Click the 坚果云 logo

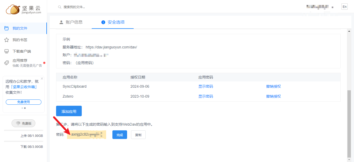tap(23, 9)
